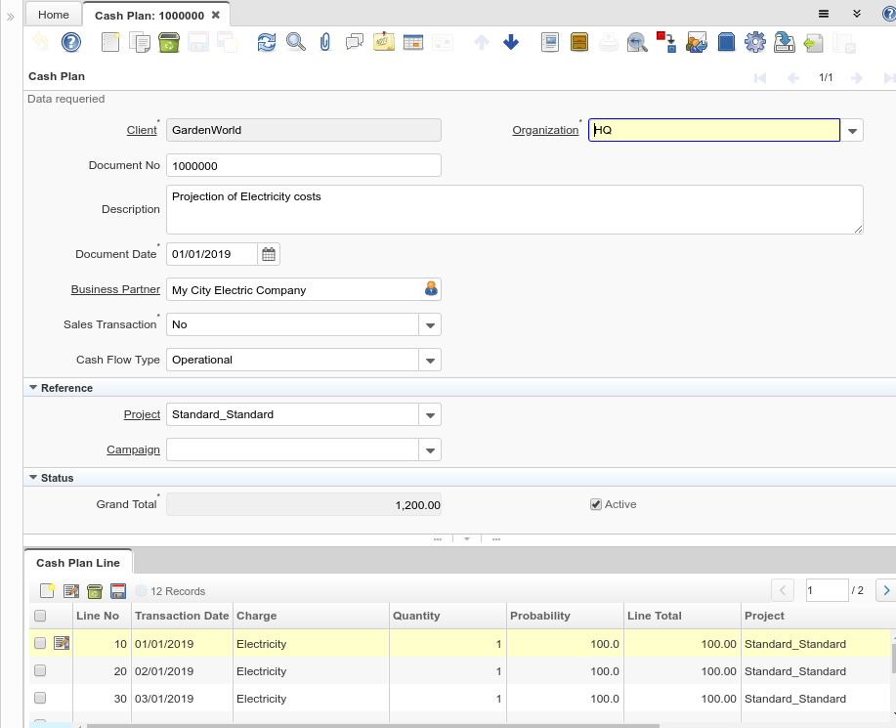Open the Help icon in toolbar

[70, 42]
